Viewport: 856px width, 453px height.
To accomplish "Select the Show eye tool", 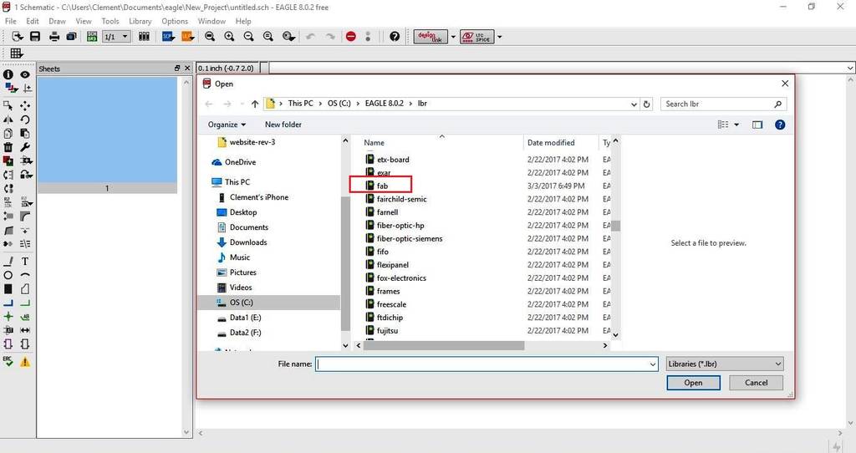I will 25,74.
